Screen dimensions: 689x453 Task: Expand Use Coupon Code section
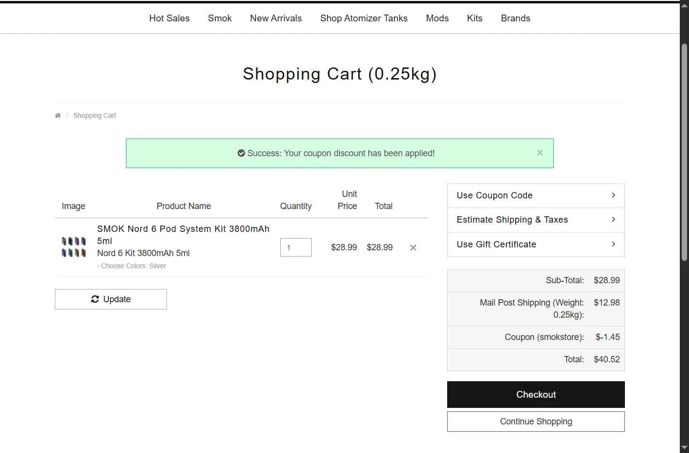[536, 195]
